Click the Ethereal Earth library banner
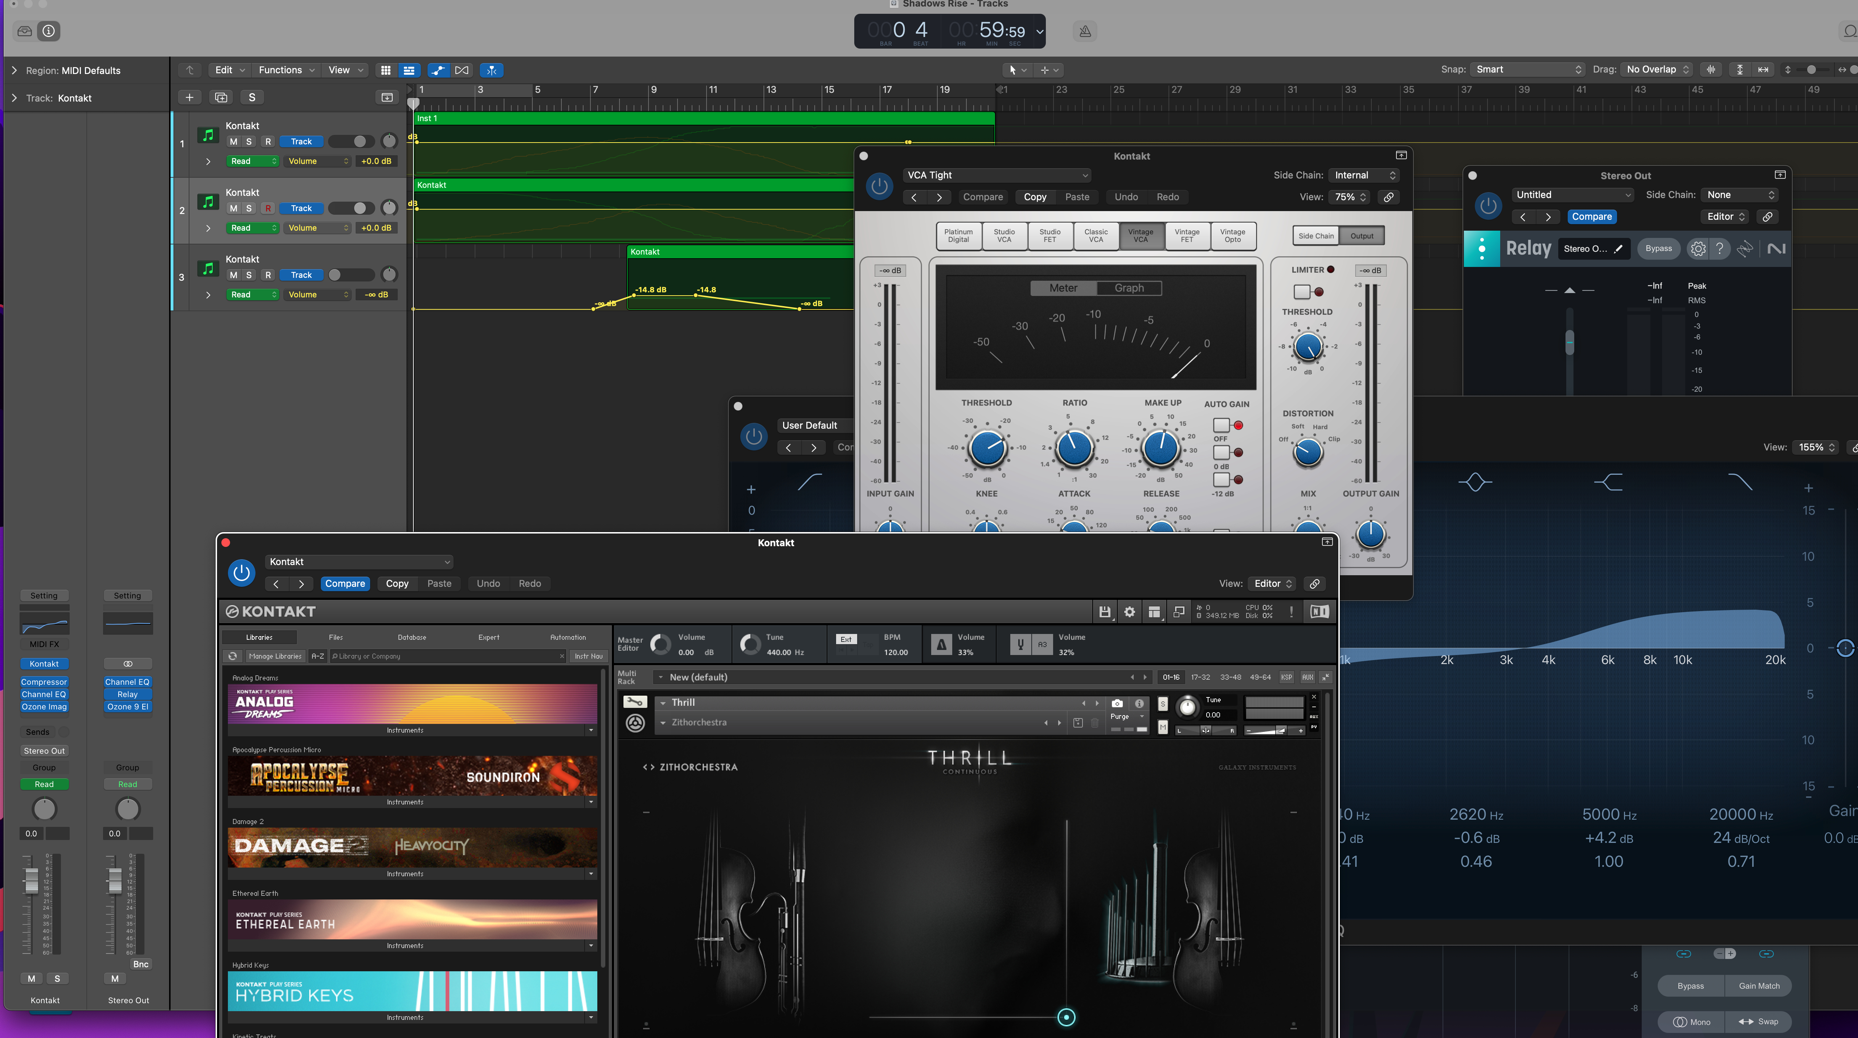 (x=412, y=919)
